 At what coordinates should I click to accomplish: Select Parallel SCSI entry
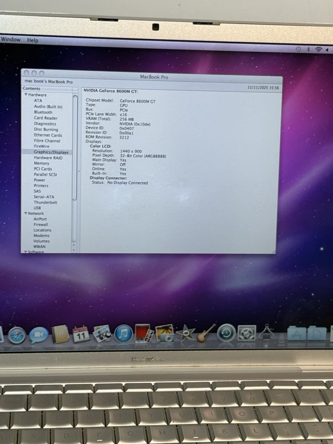pos(45,174)
